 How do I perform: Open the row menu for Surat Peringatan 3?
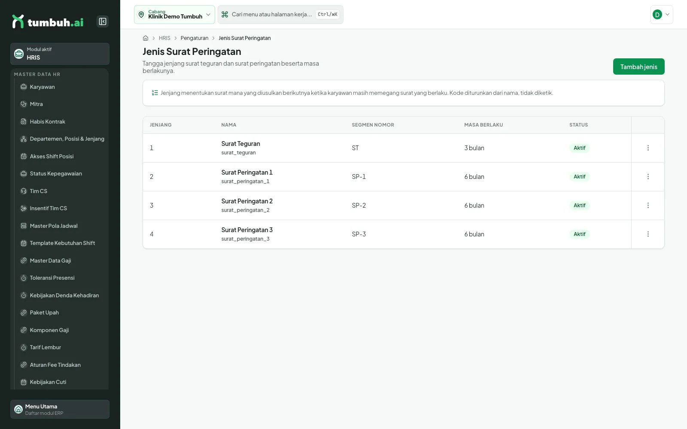(648, 234)
